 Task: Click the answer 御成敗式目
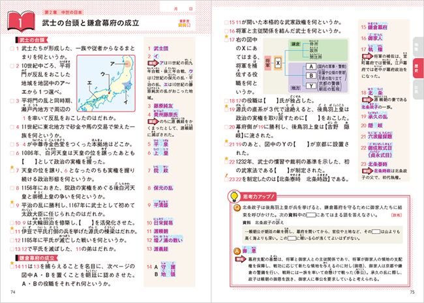click(380, 147)
